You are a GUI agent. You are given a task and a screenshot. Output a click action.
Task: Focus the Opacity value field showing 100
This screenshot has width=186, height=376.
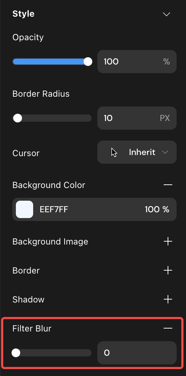[137, 62]
